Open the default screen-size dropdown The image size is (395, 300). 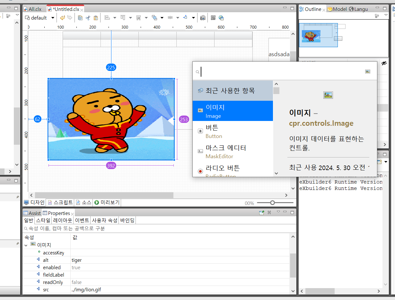53,18
